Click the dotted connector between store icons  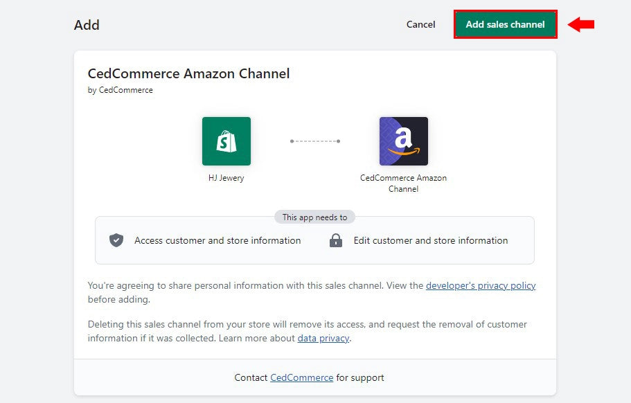[x=314, y=141]
